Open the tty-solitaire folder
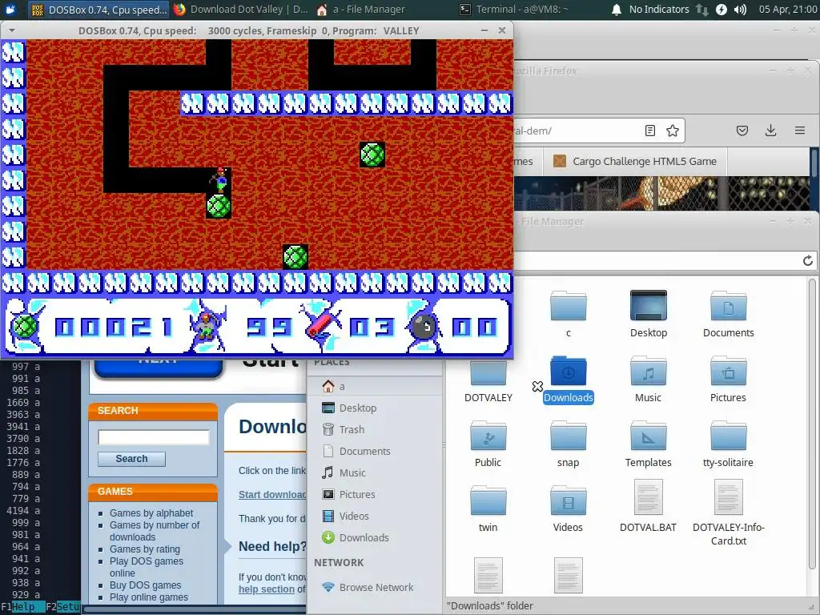Screen dimensions: 820x615 (728, 436)
